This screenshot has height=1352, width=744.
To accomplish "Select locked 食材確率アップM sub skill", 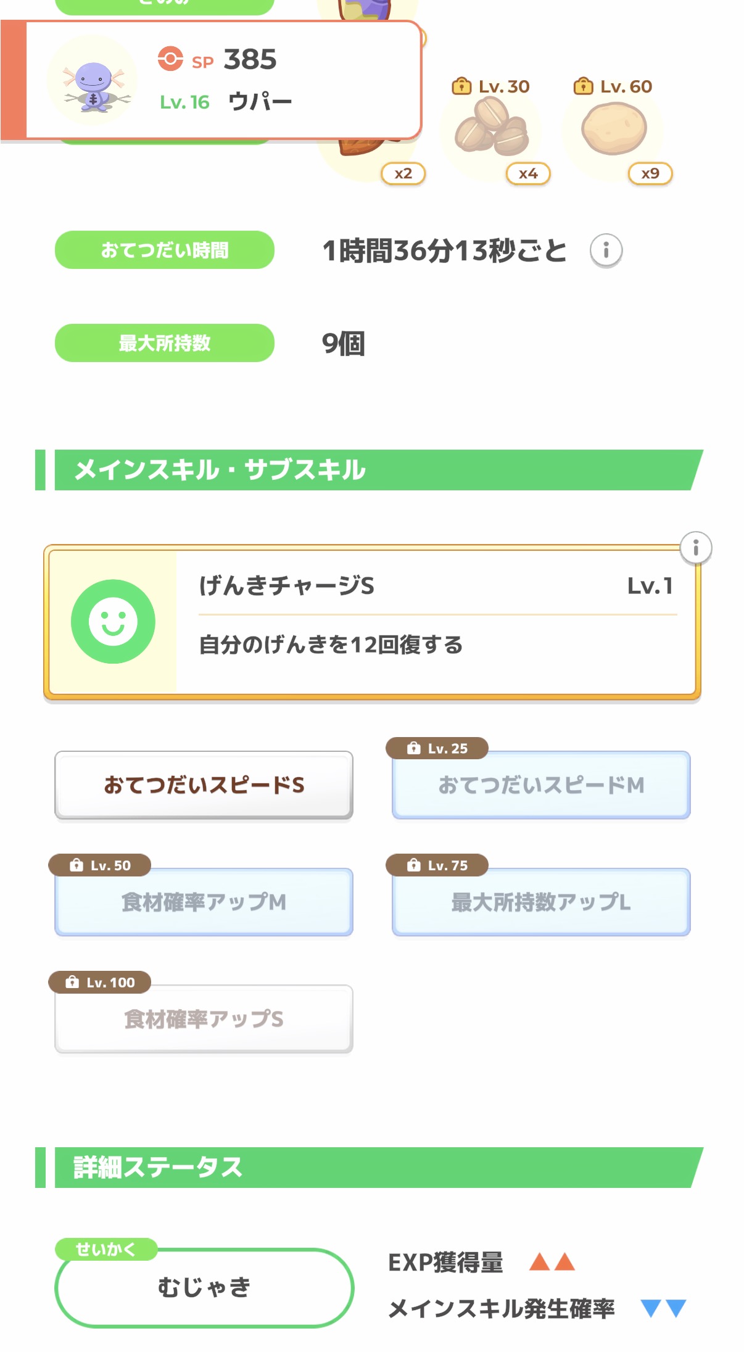I will (x=204, y=902).
